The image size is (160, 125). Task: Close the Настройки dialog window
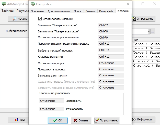pyautogui.click(x=128, y=4)
